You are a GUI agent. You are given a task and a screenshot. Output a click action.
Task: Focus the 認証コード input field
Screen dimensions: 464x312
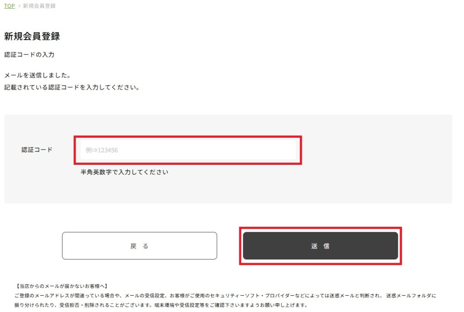(188, 150)
